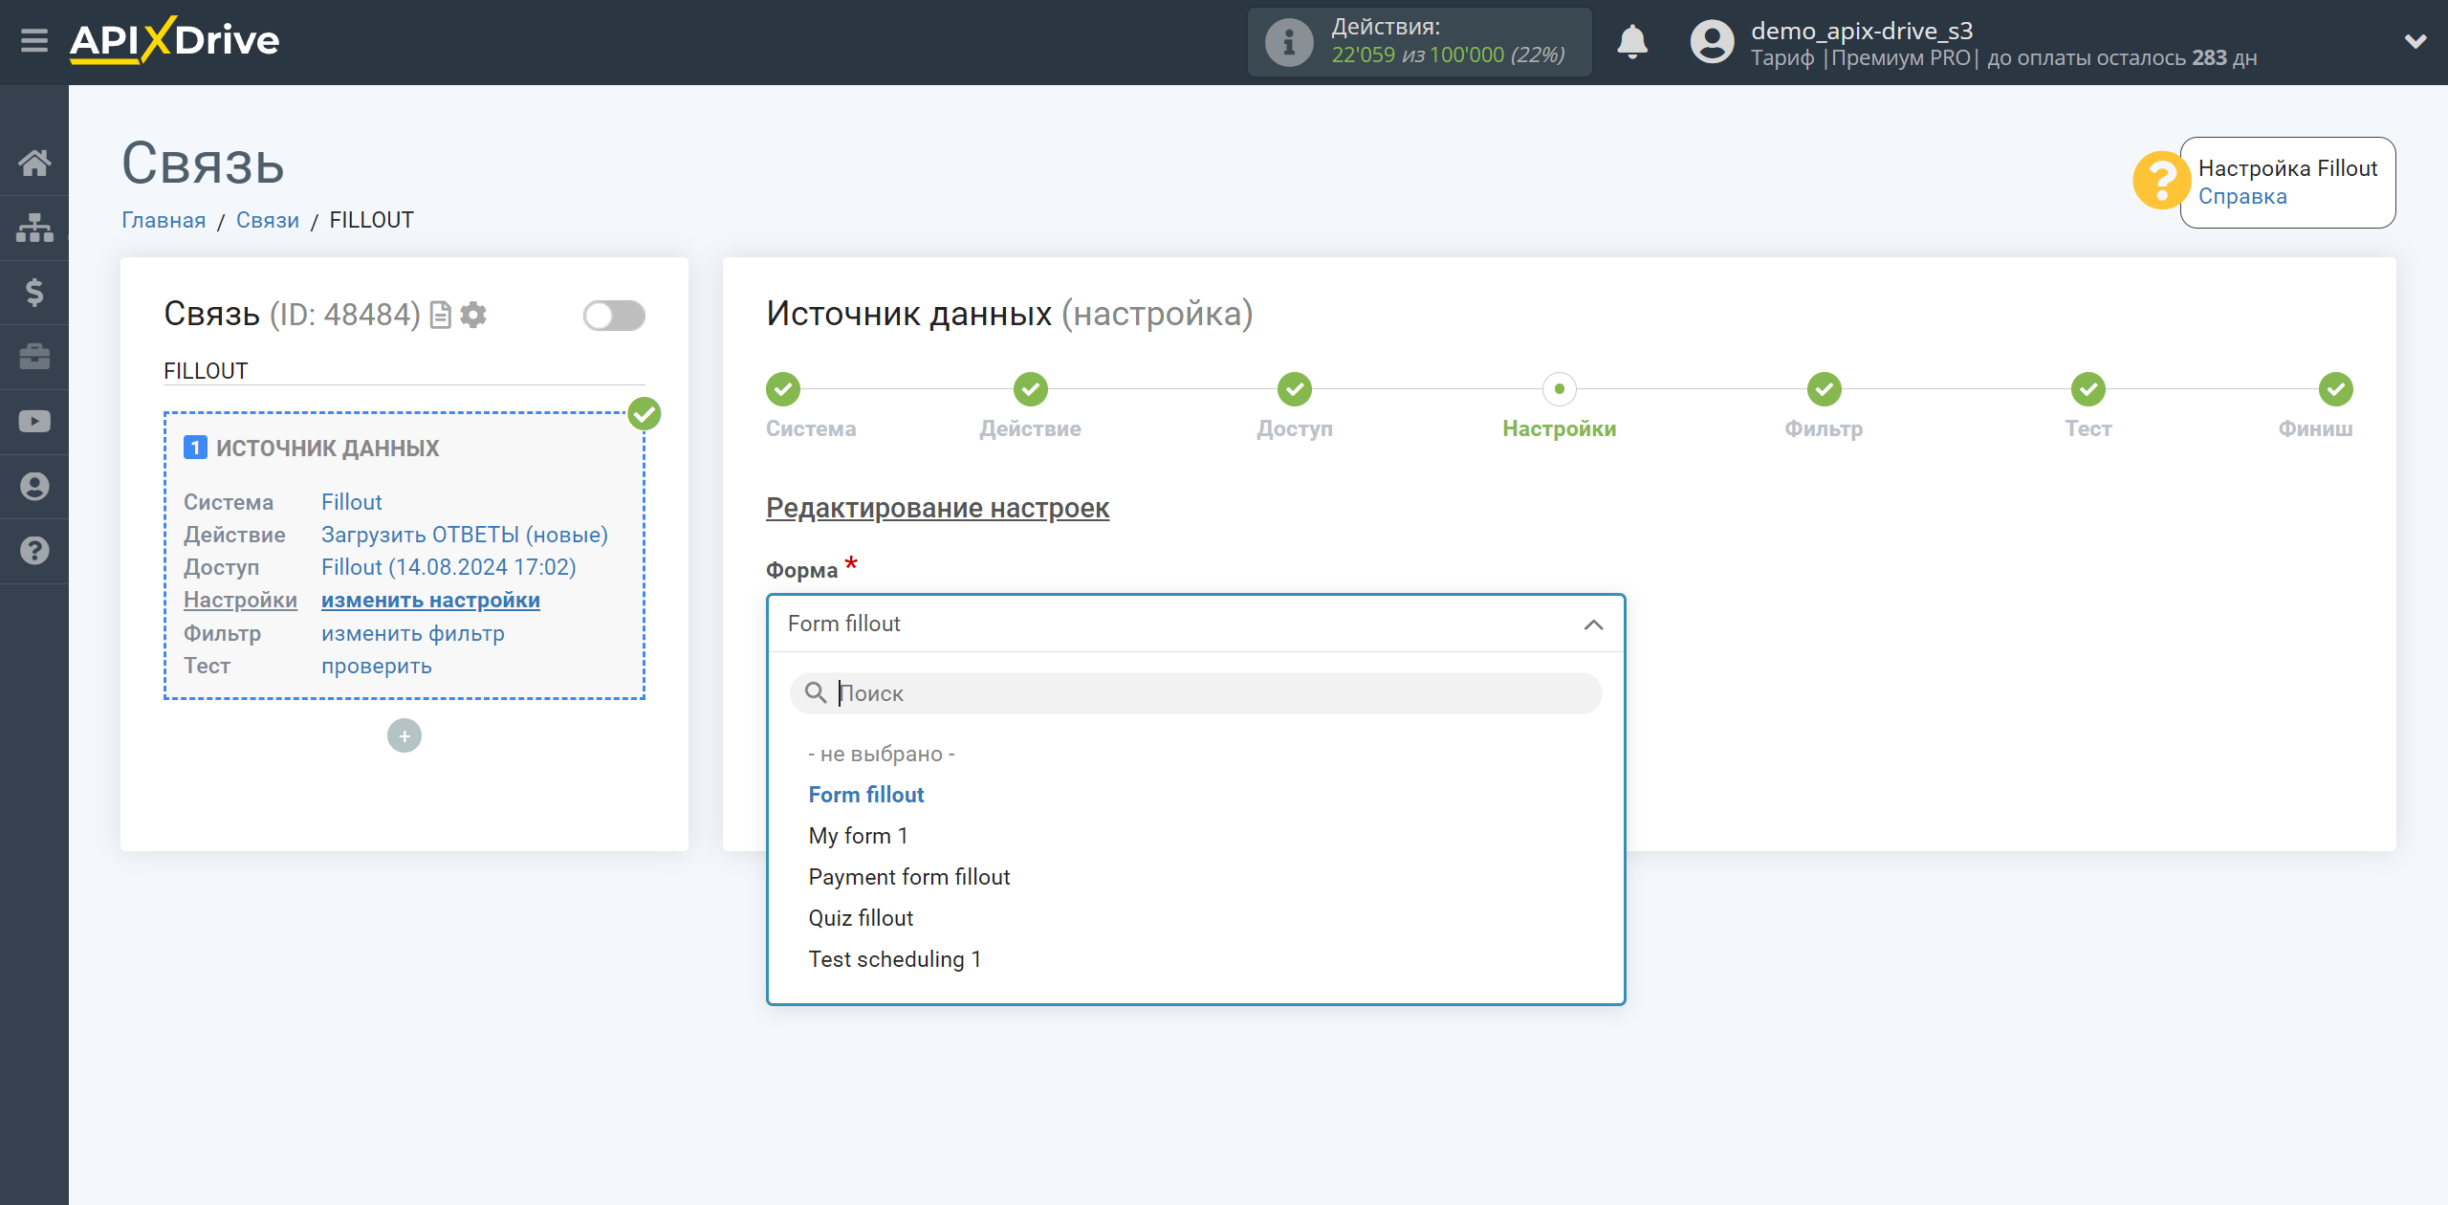This screenshot has height=1205, width=2448.
Task: Click the account avatar icon
Action: (x=1712, y=42)
